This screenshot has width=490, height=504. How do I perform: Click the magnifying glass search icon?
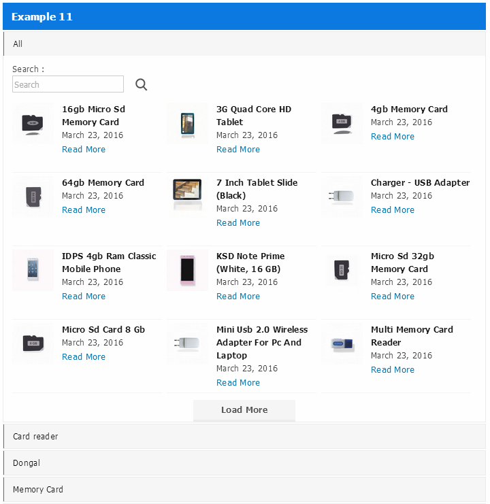pos(141,84)
